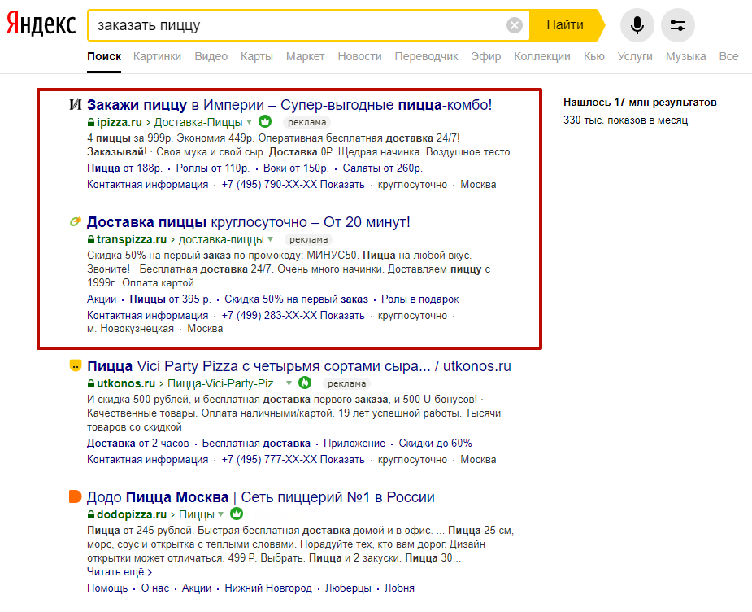
Task: Follow Доставка от 2 часов sitelink
Action: coord(137,444)
